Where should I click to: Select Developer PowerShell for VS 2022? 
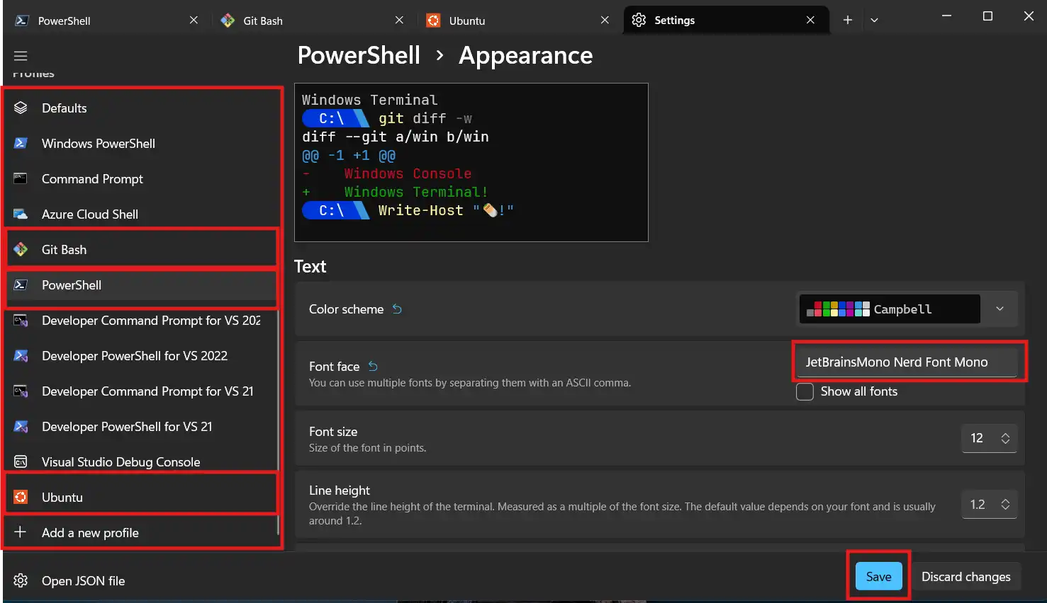(142, 355)
